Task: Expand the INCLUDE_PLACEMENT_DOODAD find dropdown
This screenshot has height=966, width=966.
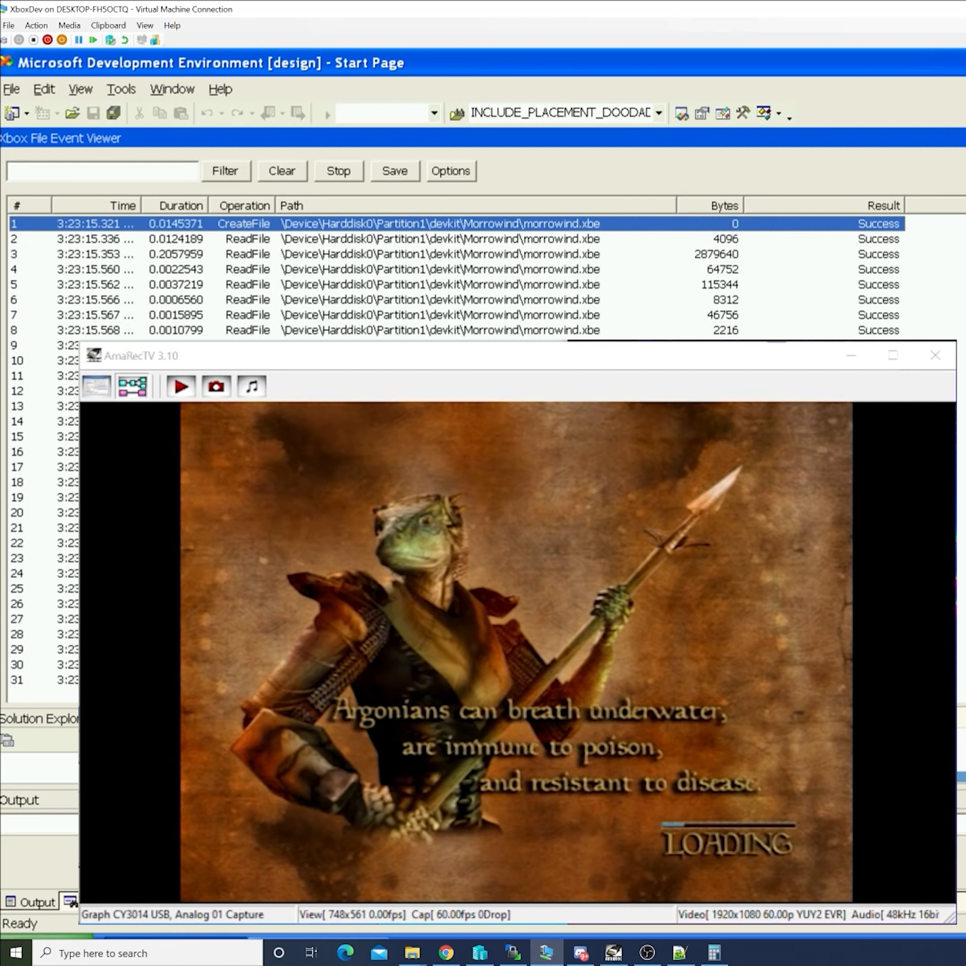Action: 658,114
